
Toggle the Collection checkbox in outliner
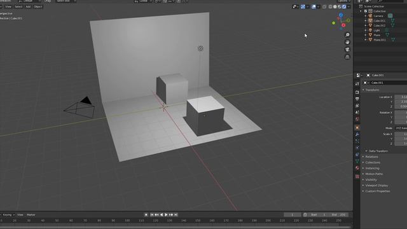pos(366,11)
